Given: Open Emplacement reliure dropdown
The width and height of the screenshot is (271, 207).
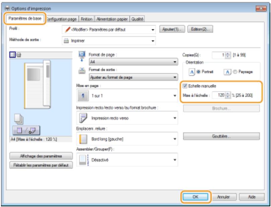Looking at the screenshot, I should 127,139.
